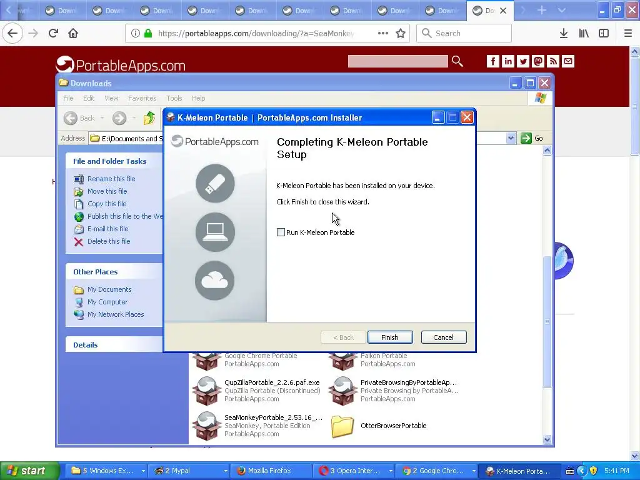Open Forward history dropdown arrow in Explorer
This screenshot has width=640, height=480.
pos(134,118)
